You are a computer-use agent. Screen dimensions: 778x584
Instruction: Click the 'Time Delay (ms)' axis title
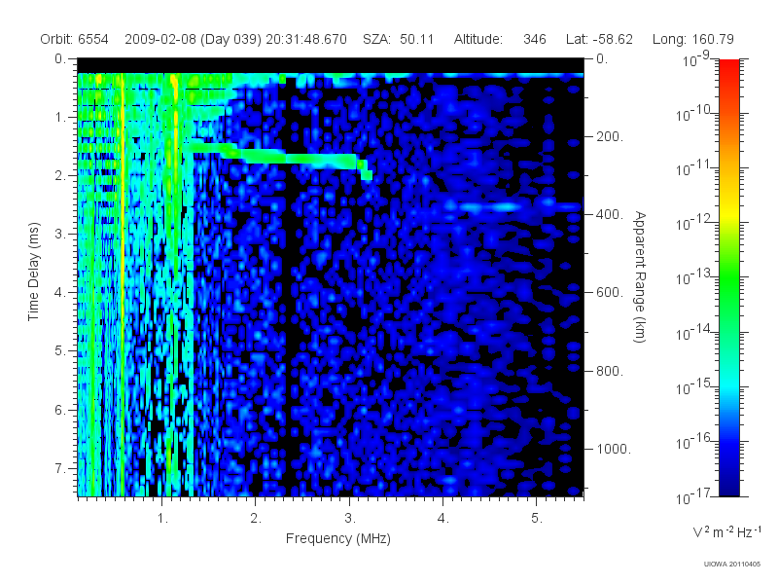[x=33, y=272]
